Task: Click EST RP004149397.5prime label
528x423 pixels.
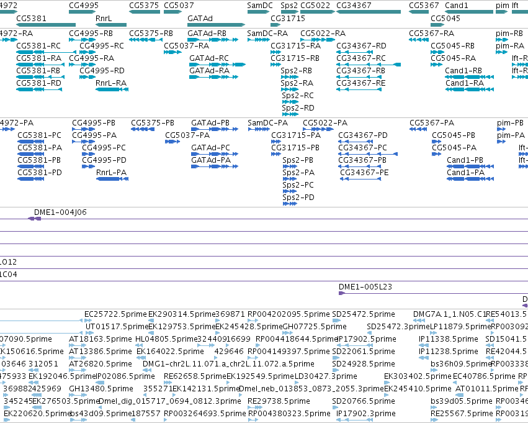Action: tap(289, 352)
